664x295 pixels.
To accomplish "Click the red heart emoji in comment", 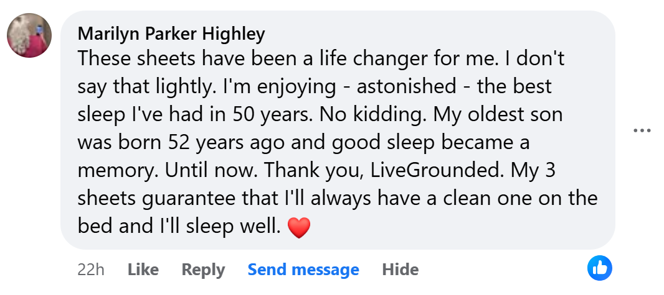I will click(x=299, y=228).
